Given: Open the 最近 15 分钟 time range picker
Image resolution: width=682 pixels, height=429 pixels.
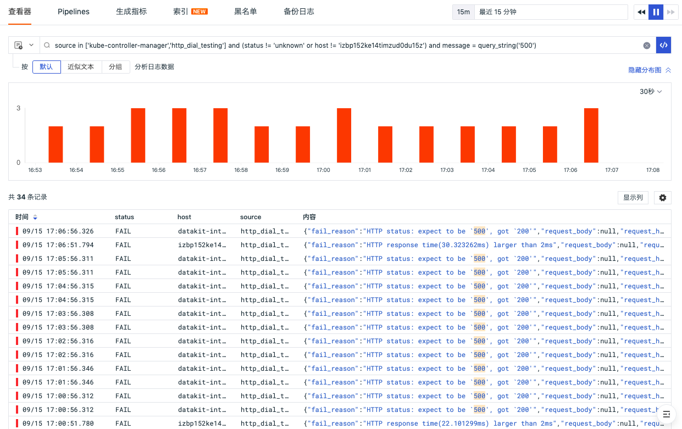Looking at the screenshot, I should point(551,12).
